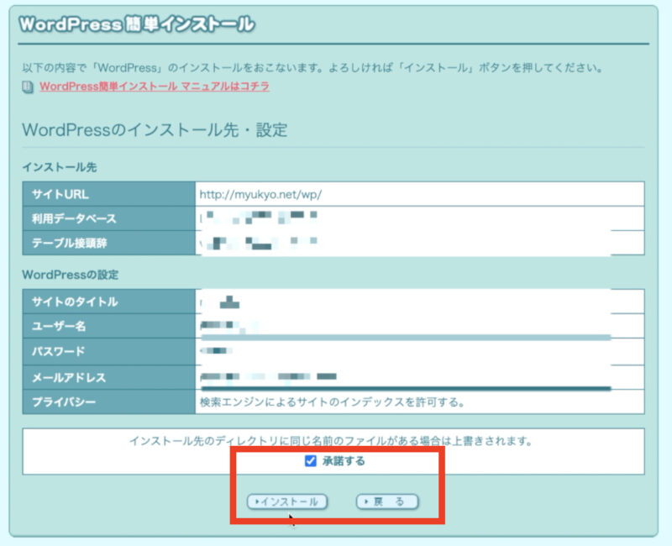Click the WordPress簡単インストール page title

[137, 24]
